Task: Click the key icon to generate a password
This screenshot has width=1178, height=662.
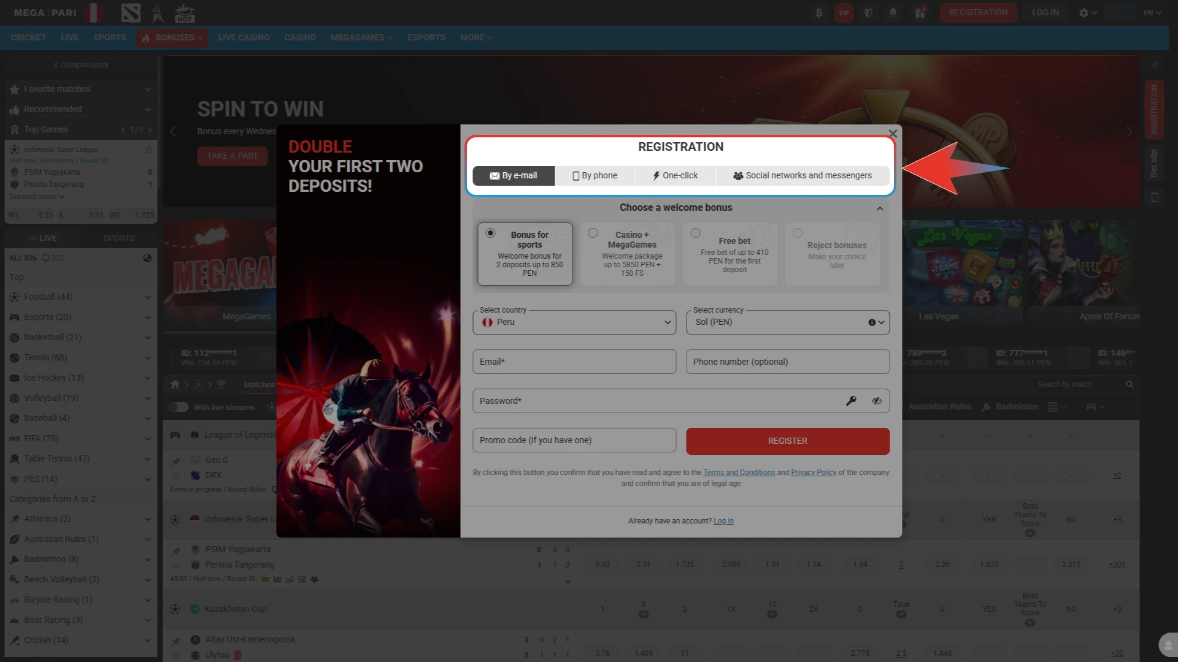Action: coord(851,401)
